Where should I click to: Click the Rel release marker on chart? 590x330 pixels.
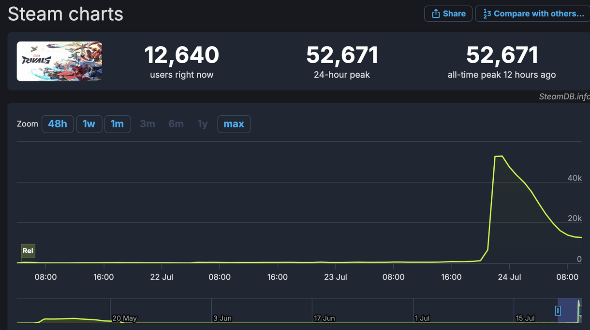(x=28, y=251)
